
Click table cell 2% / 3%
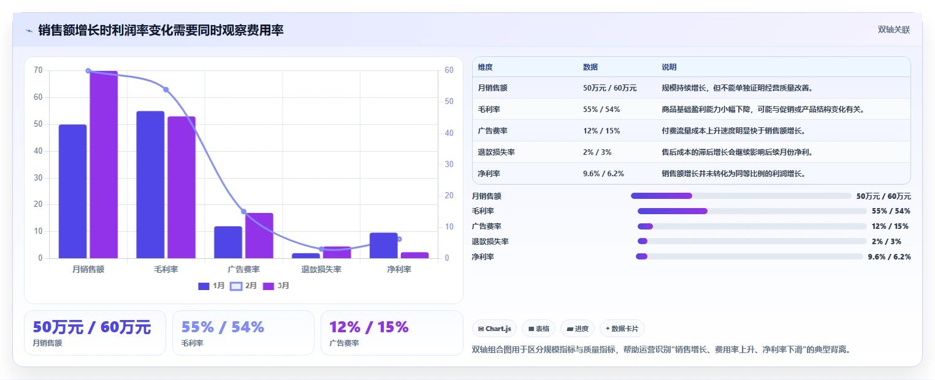(x=597, y=152)
